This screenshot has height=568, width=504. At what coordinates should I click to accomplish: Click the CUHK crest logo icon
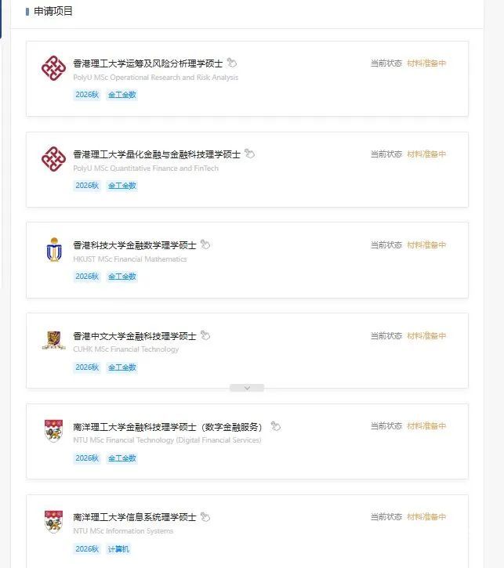tap(53, 340)
